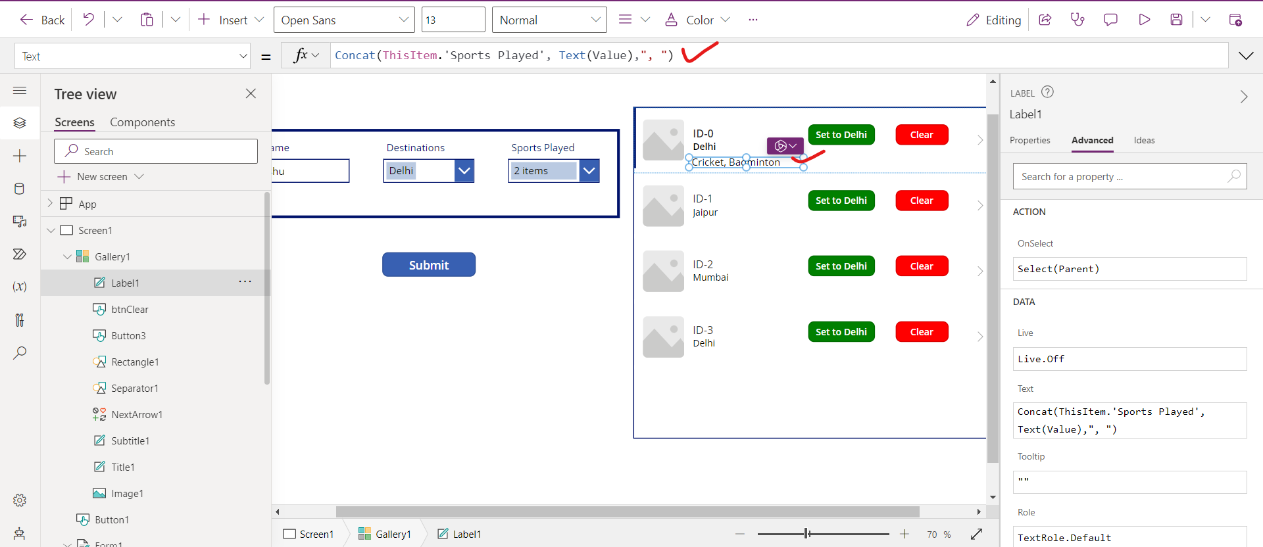Image resolution: width=1263 pixels, height=547 pixels.
Task: Open the App checker stethoscope icon
Action: (1077, 20)
